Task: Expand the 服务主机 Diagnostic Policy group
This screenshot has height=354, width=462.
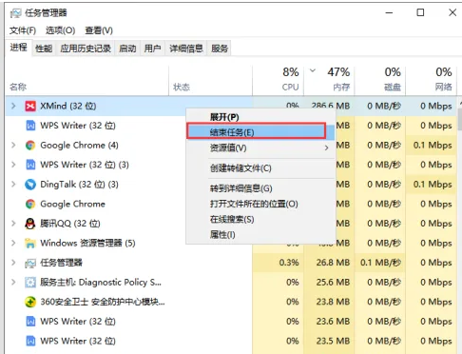Action: pos(13,282)
